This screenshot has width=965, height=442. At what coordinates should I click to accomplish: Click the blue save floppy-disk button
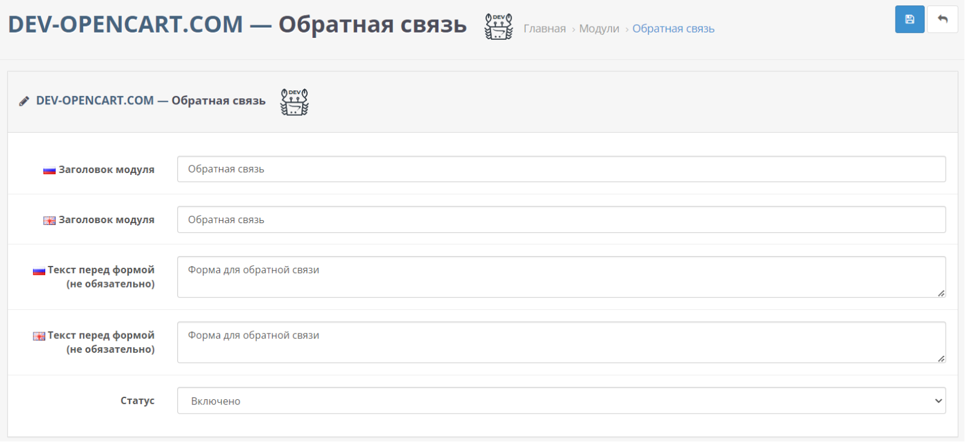coord(910,19)
